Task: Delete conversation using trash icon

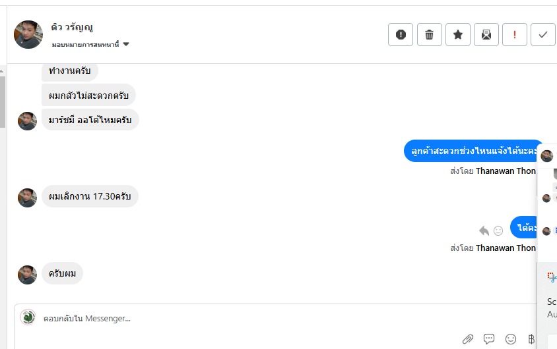Action: [429, 35]
